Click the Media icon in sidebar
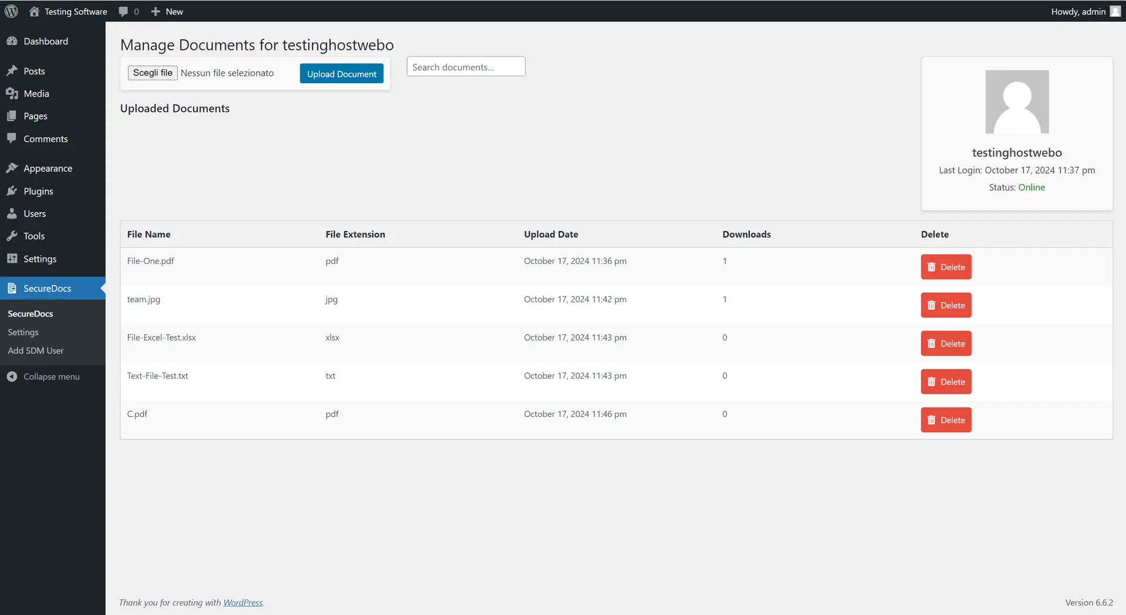The height and width of the screenshot is (615, 1126). click(12, 94)
